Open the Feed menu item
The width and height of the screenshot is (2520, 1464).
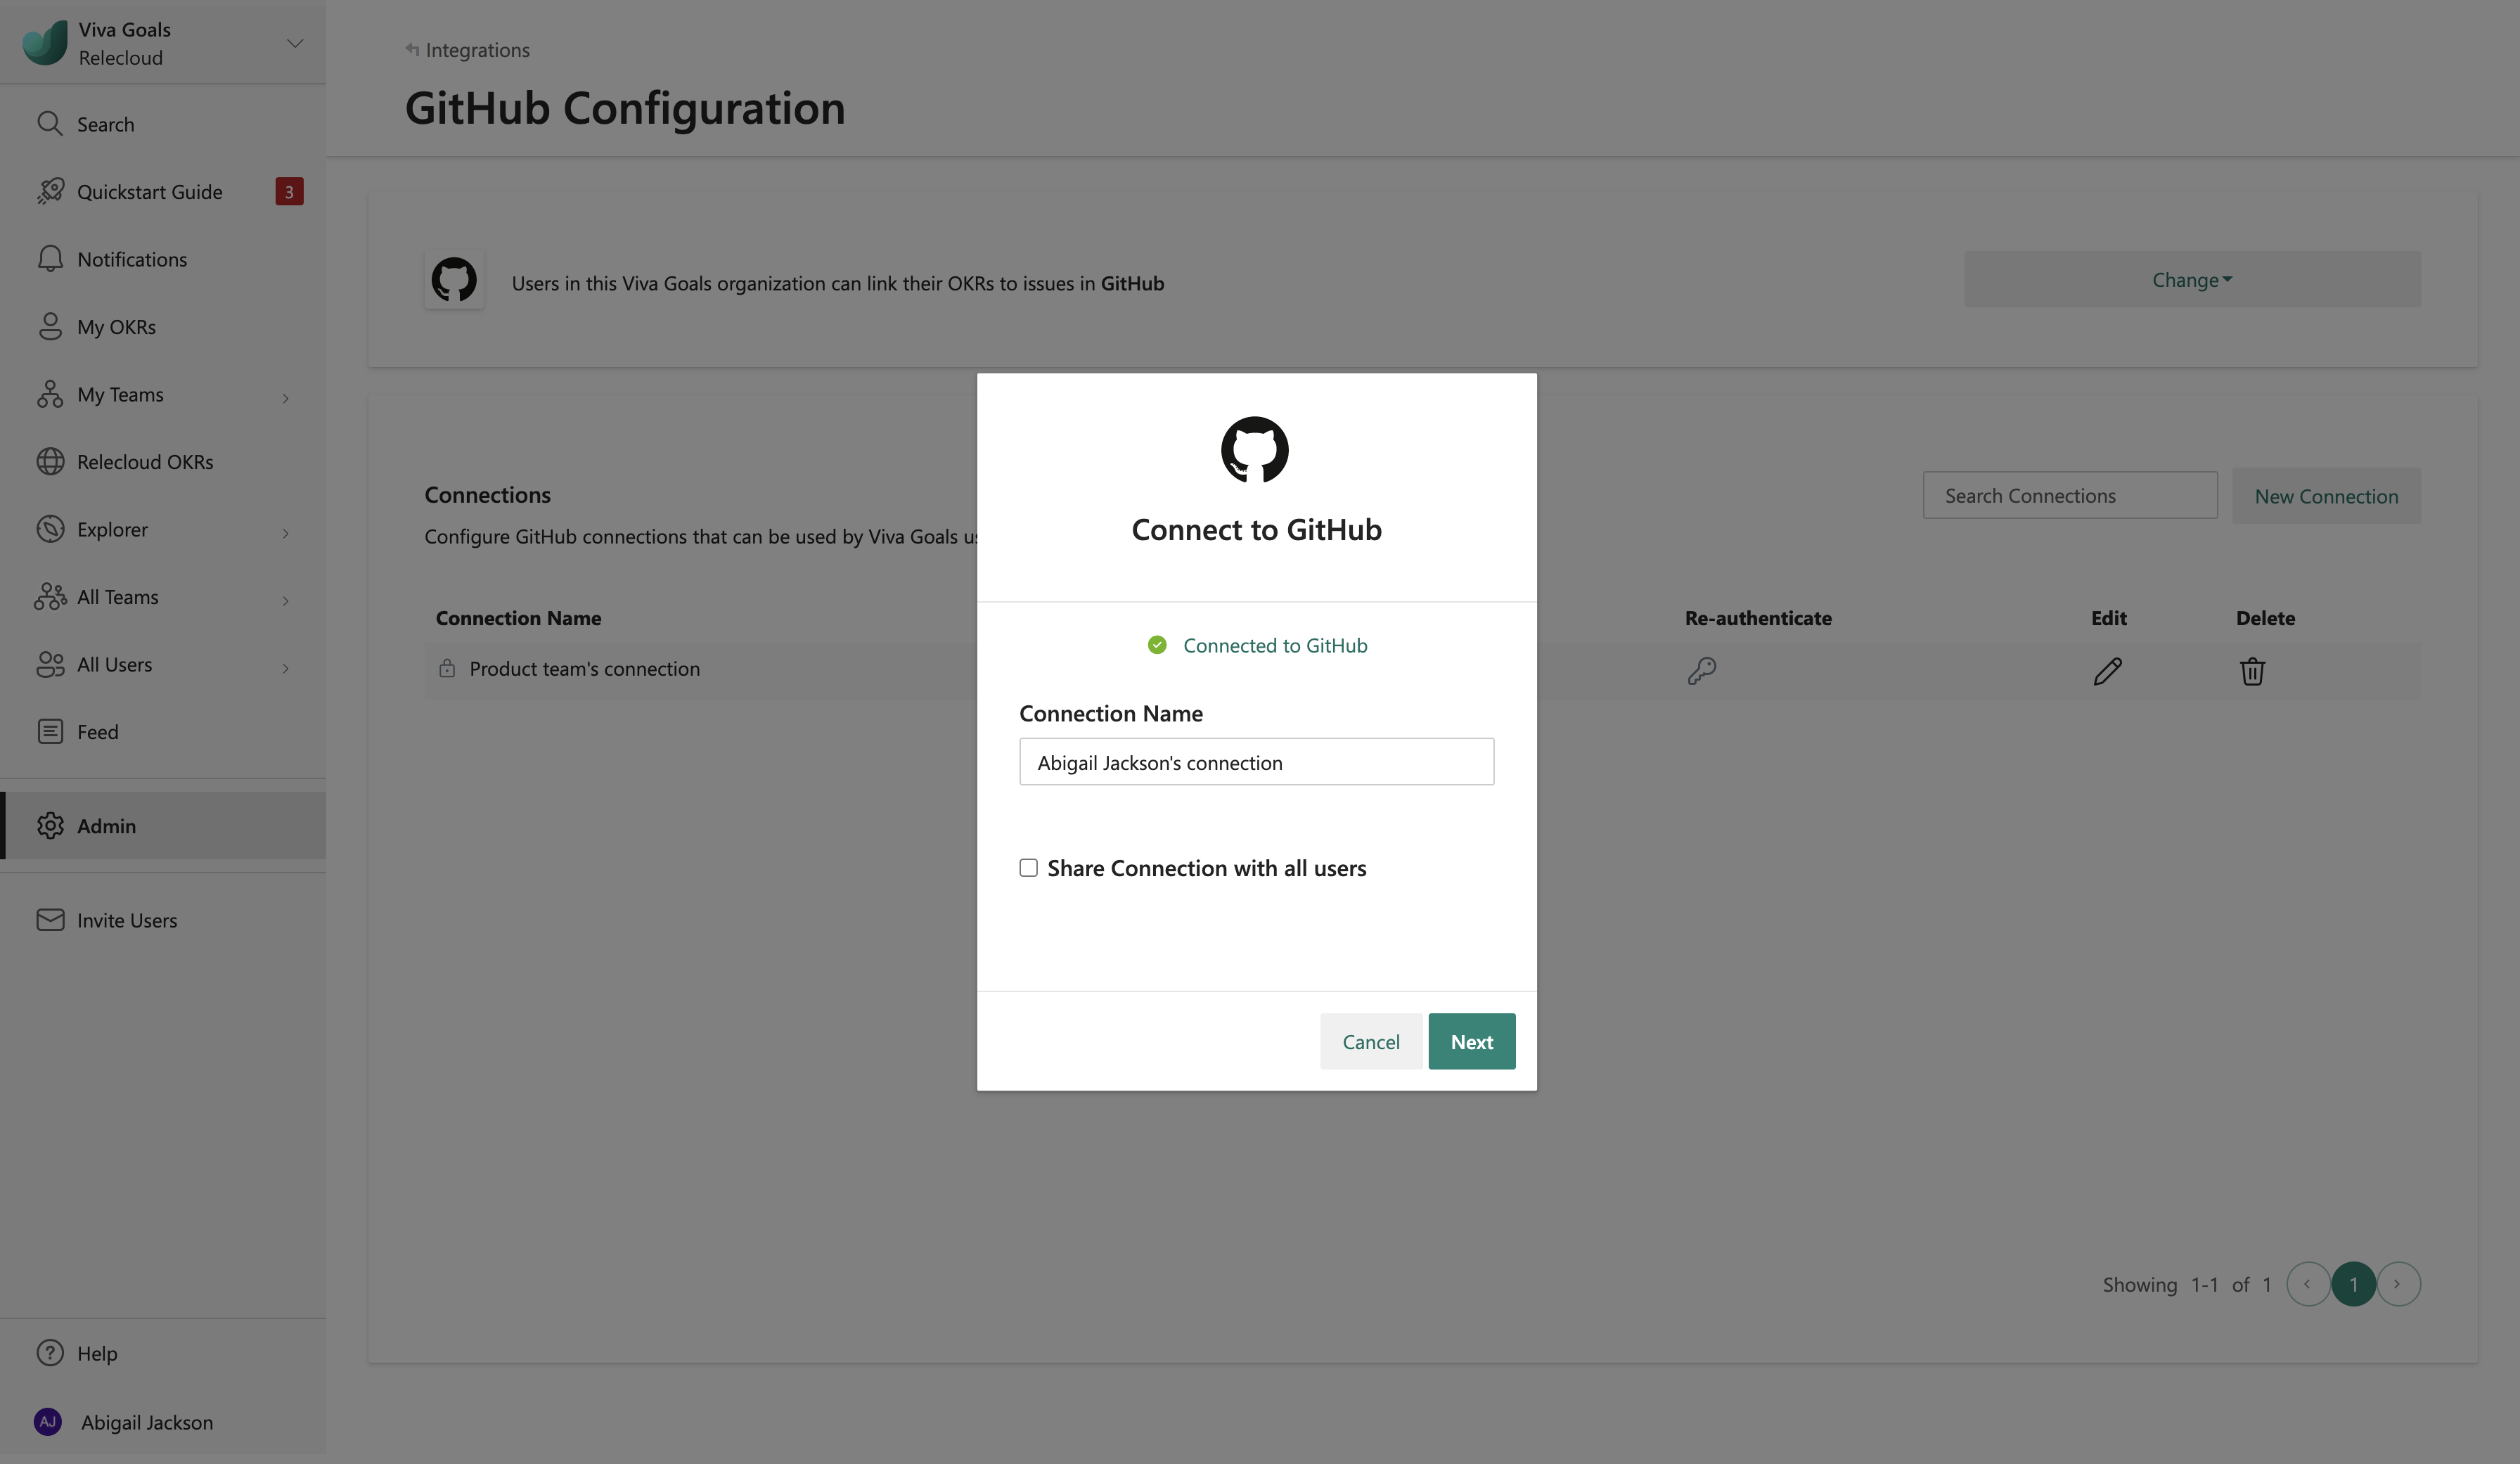pyautogui.click(x=97, y=732)
